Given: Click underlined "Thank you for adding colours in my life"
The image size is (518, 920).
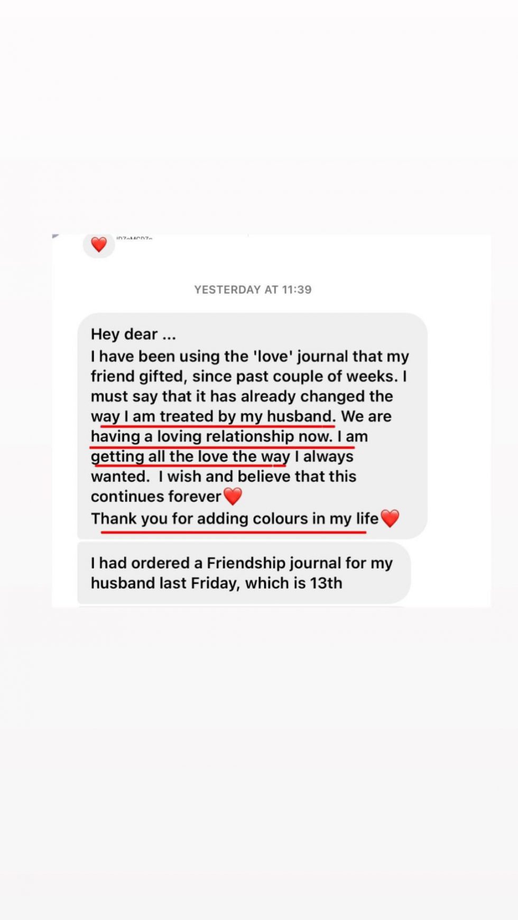Looking at the screenshot, I should [x=234, y=519].
